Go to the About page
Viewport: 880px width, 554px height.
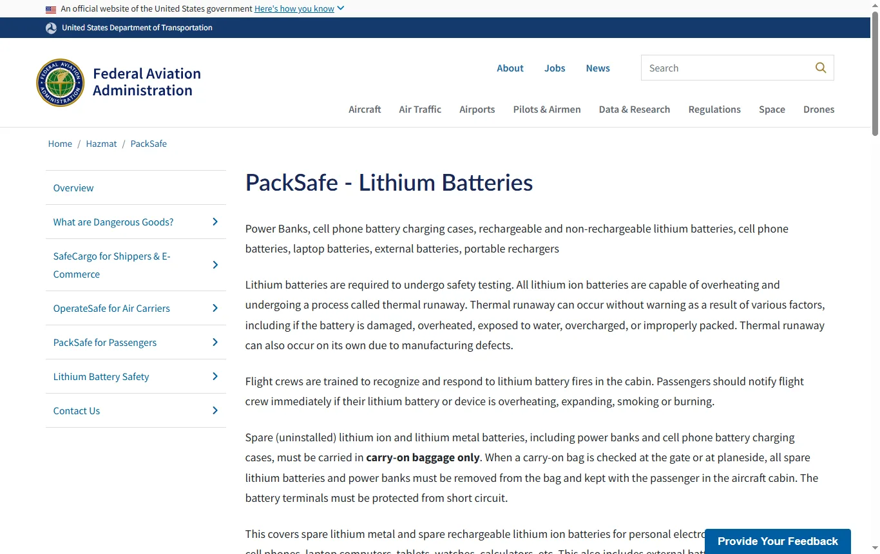point(510,68)
